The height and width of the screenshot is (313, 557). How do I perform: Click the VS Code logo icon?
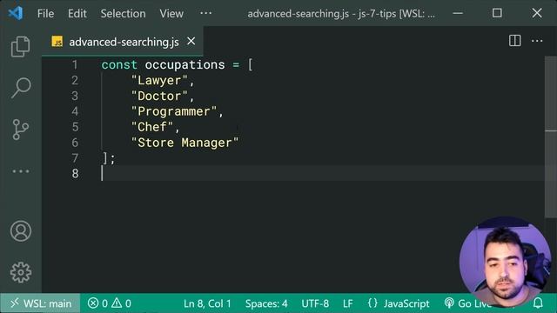[16, 14]
